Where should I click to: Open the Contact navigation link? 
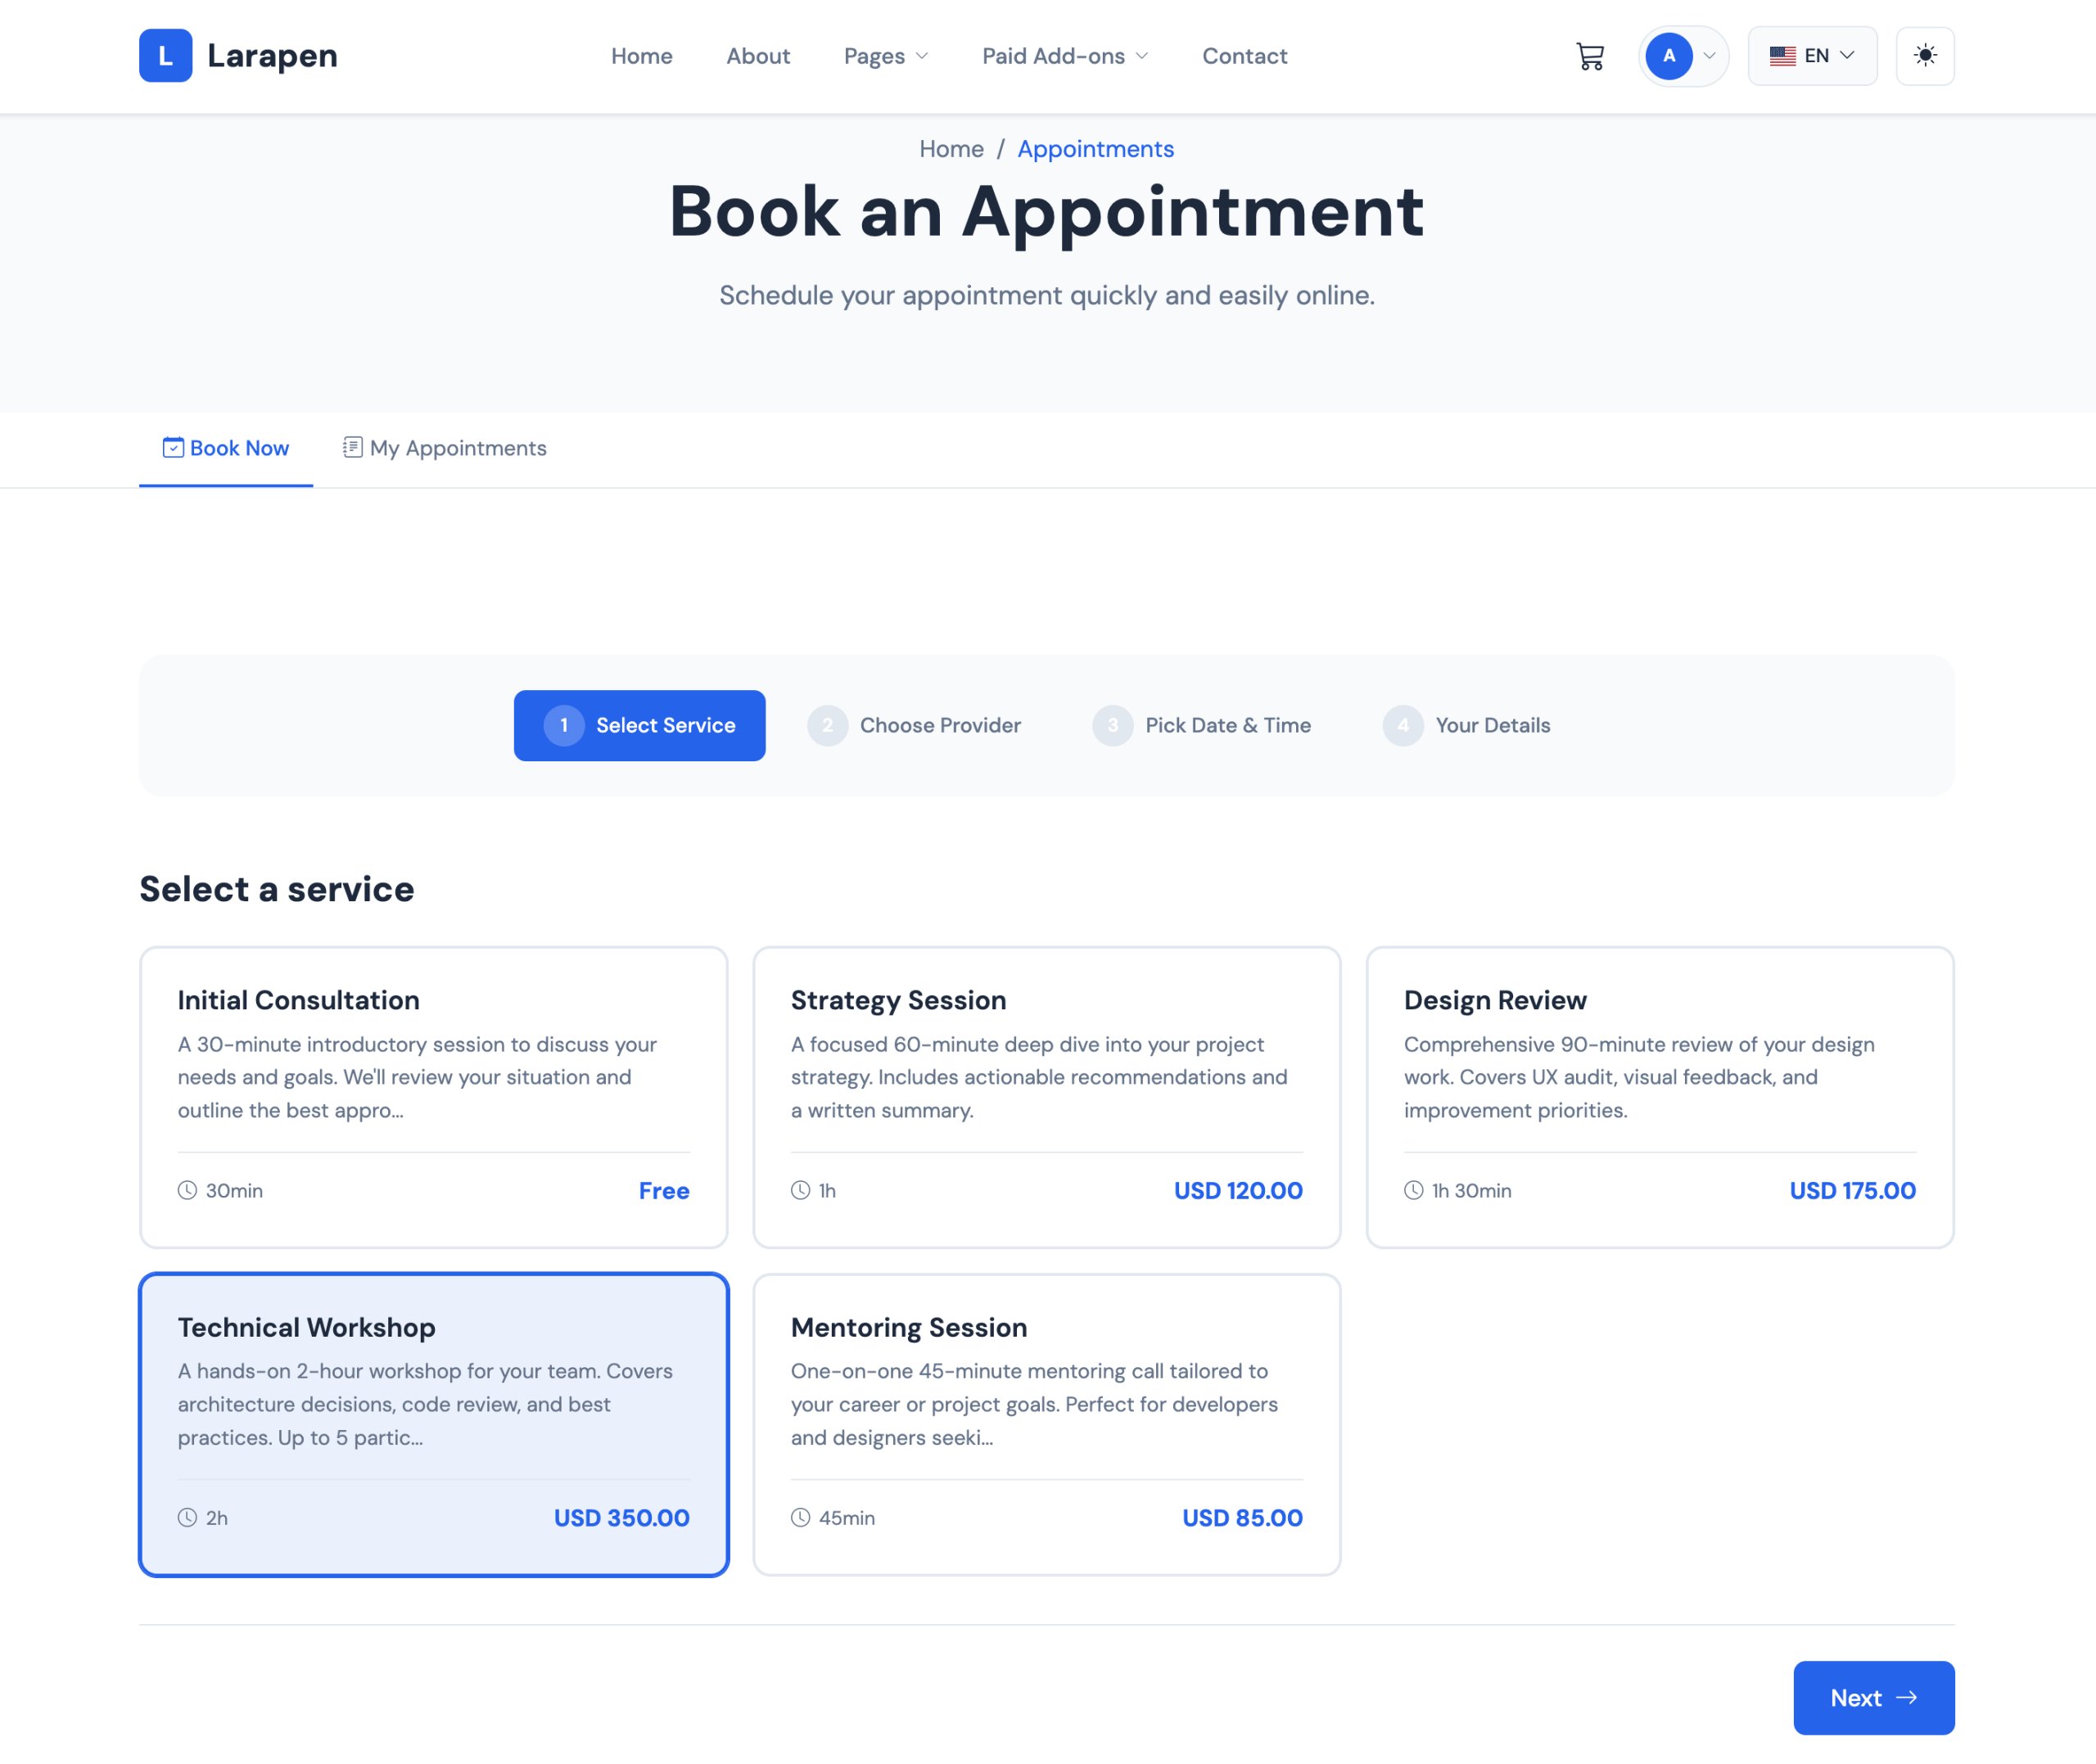point(1244,56)
